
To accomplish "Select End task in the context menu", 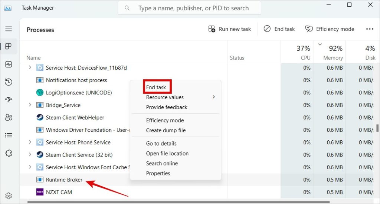I will (156, 87).
